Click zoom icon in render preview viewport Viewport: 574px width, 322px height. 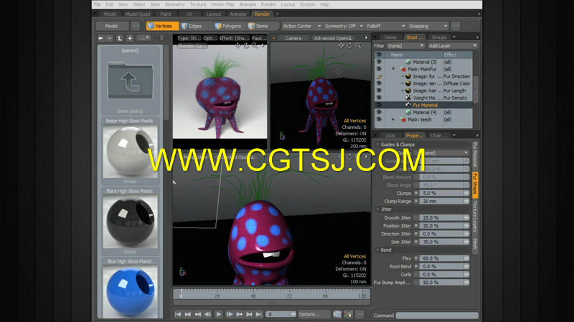(x=255, y=46)
